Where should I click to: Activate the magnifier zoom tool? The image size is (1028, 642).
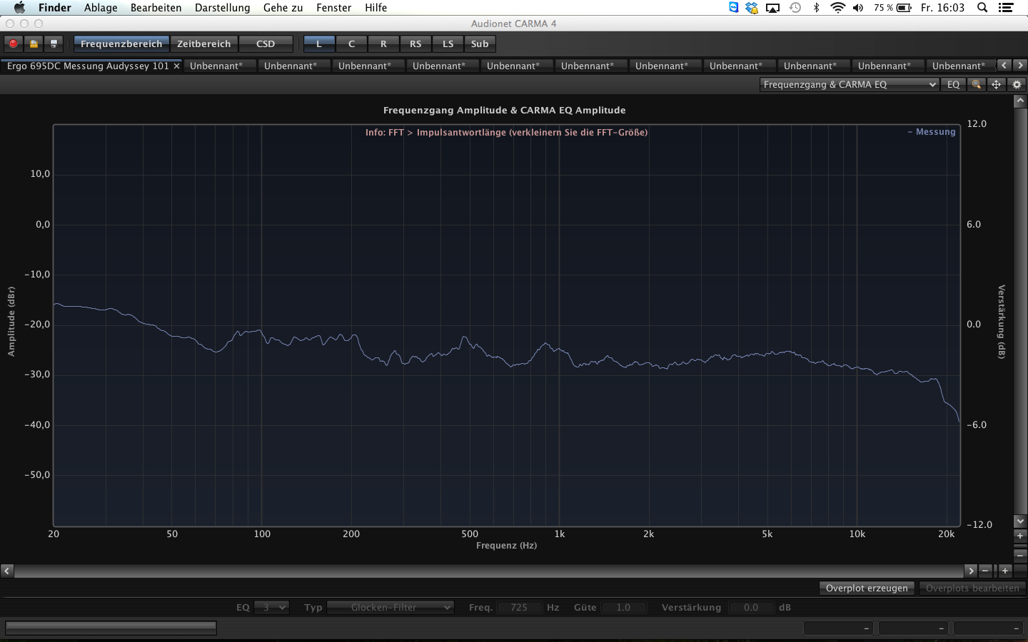click(x=976, y=84)
